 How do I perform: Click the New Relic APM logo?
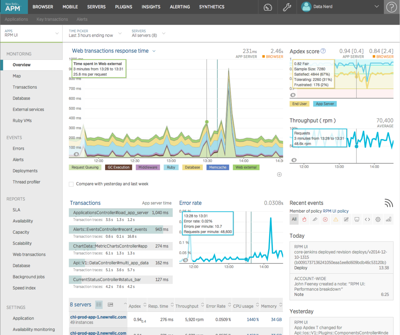14,7
